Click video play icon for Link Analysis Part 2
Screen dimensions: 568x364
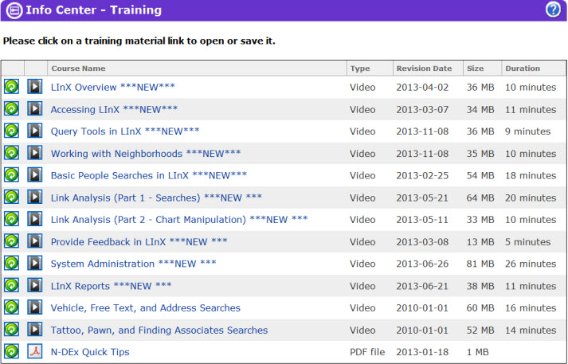pos(35,220)
